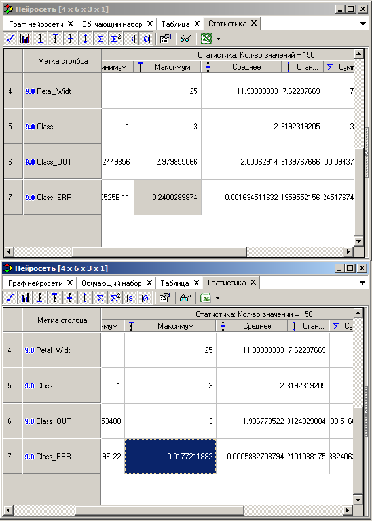Click horizontal scroll-left arrow in lower window

[x=8, y=510]
